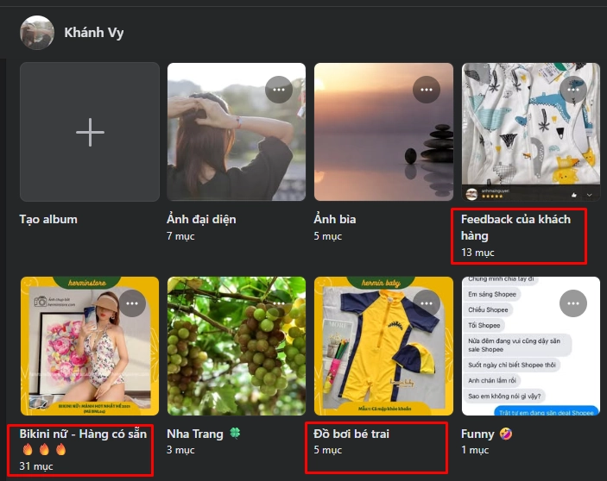
Task: Open Khánh Vy profile avatar
Action: tap(37, 33)
